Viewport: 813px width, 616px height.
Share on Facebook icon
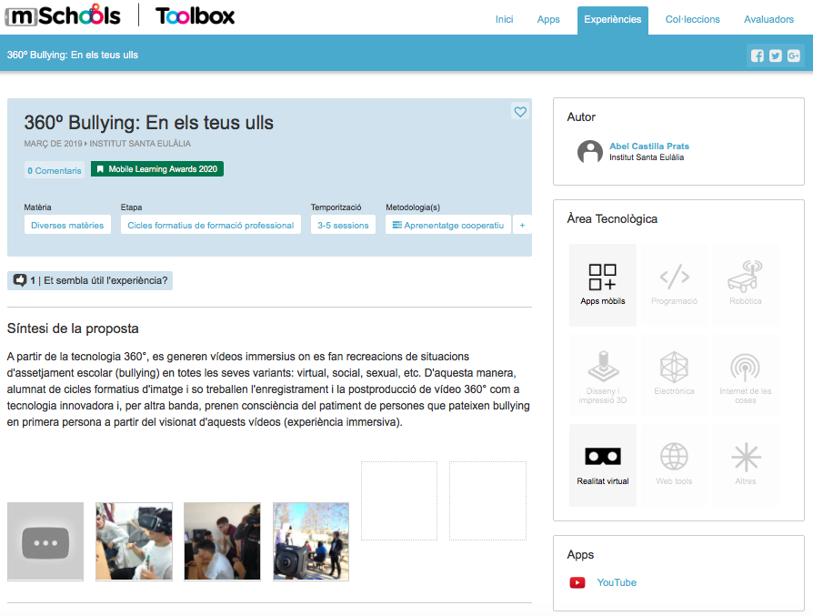[757, 56]
